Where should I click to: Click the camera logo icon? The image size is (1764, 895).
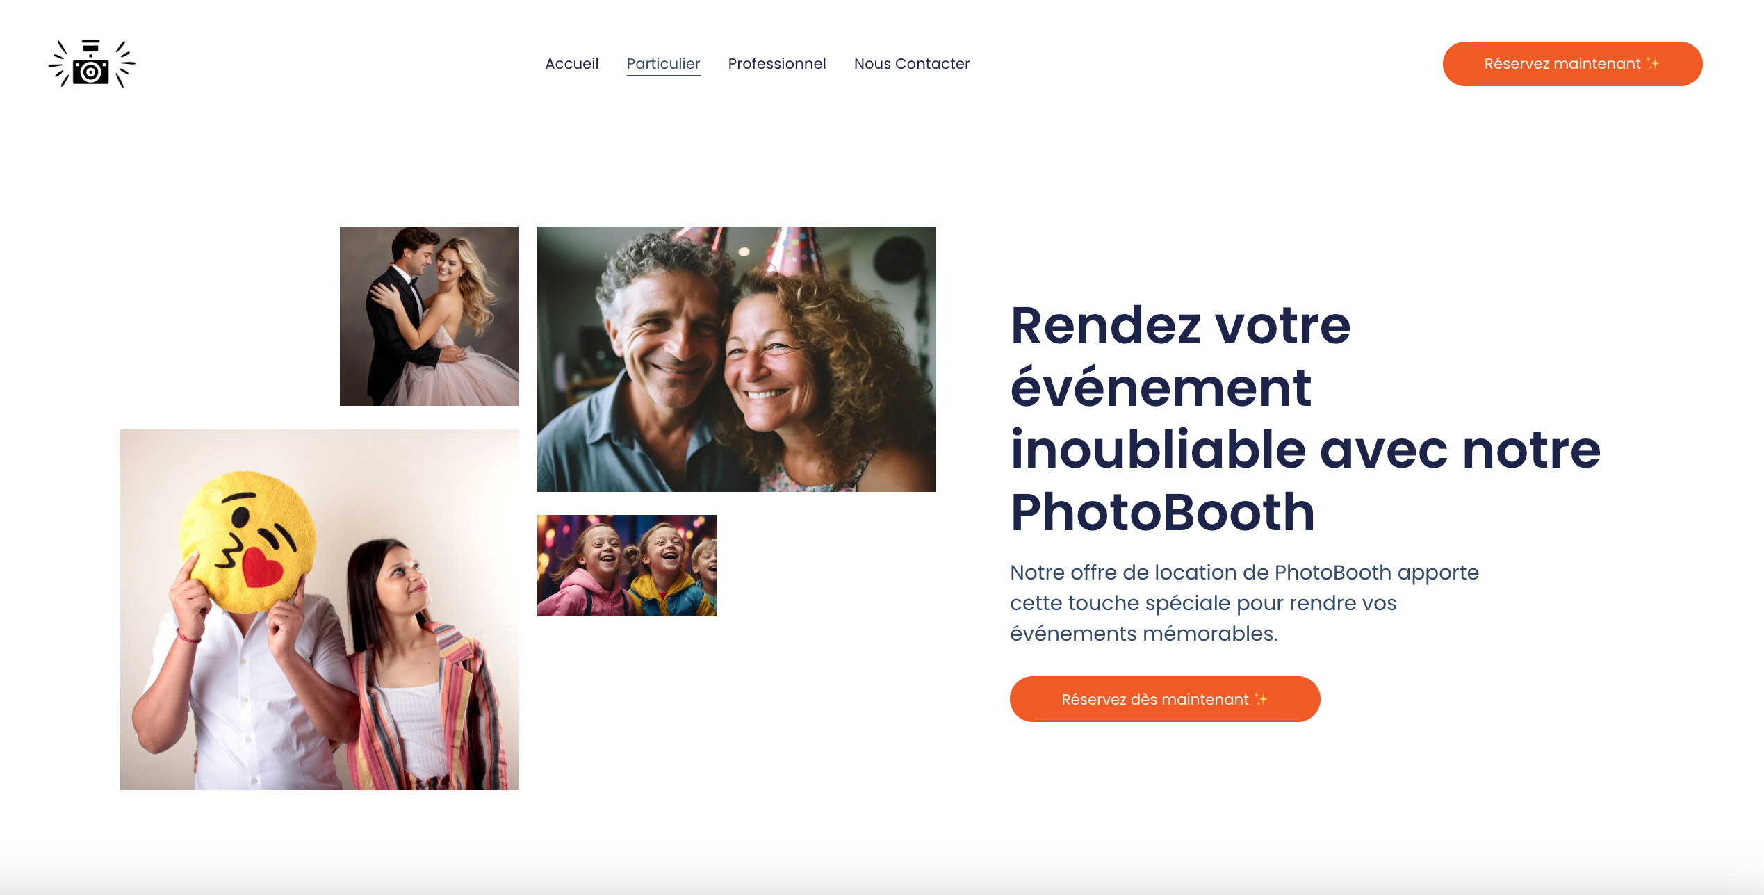point(92,63)
